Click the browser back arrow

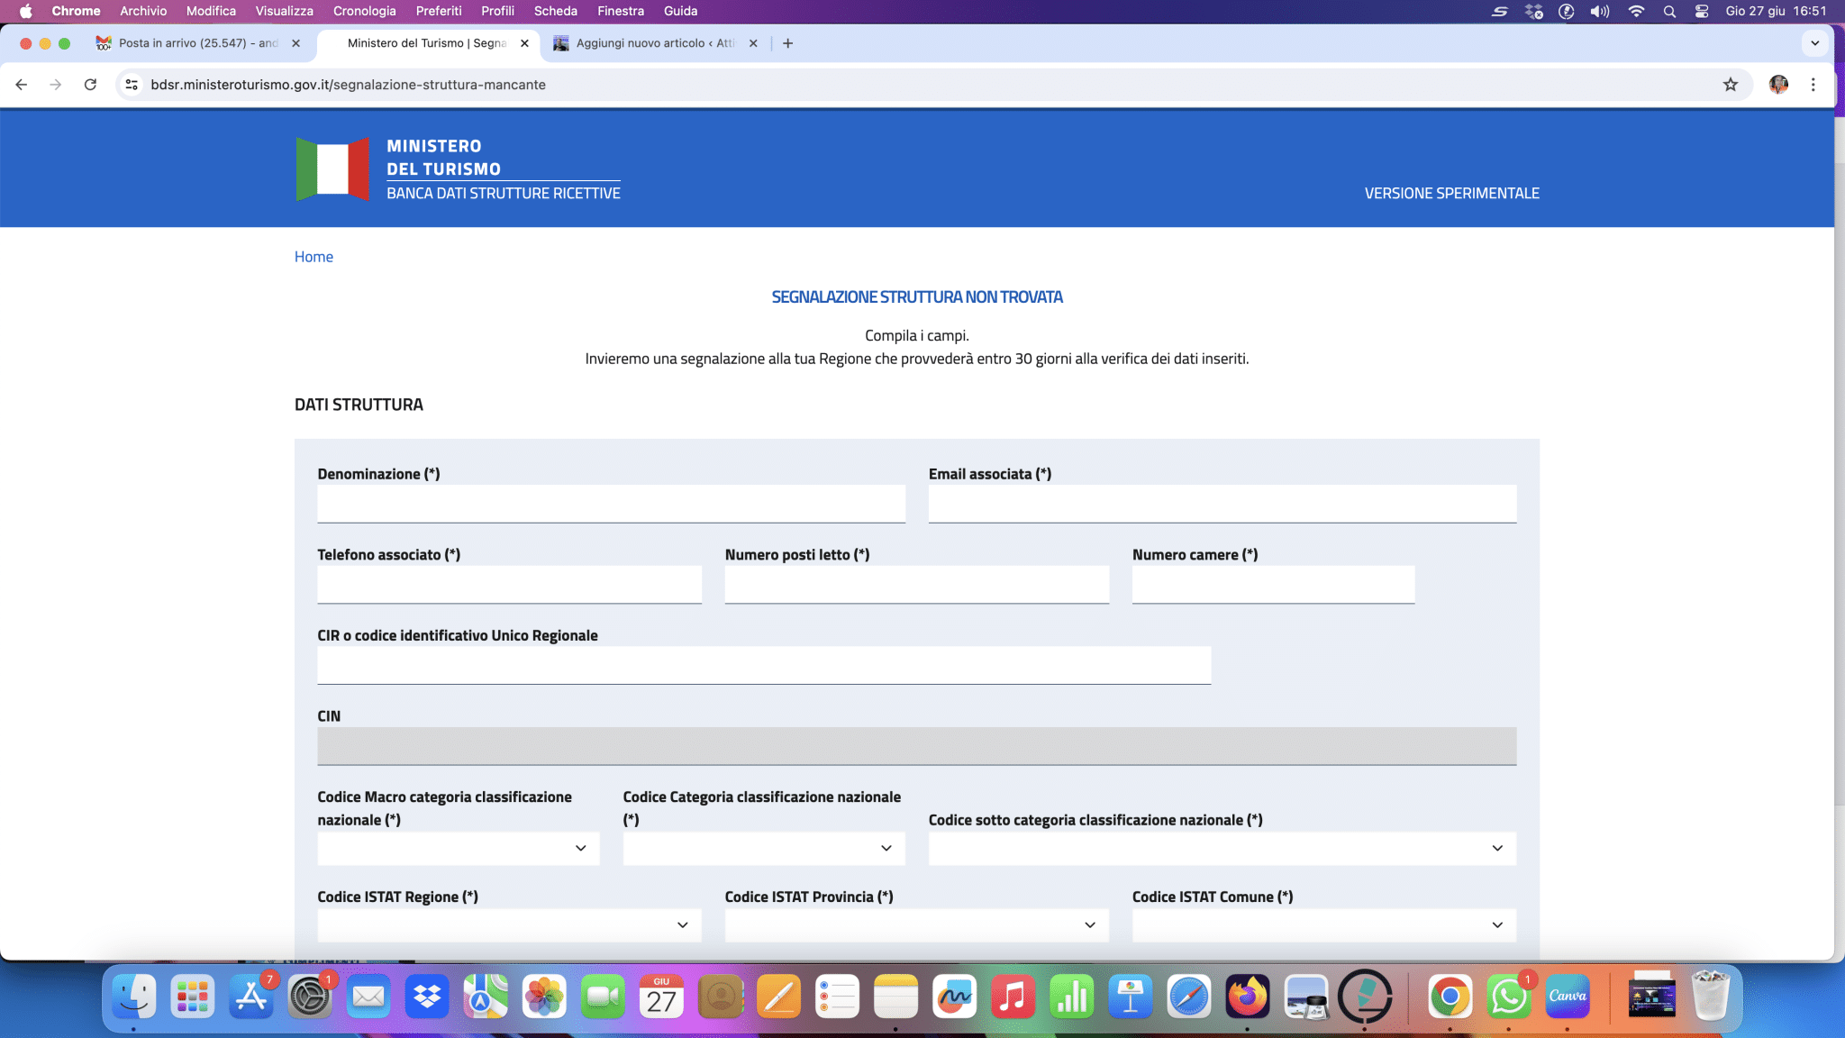[x=22, y=85]
